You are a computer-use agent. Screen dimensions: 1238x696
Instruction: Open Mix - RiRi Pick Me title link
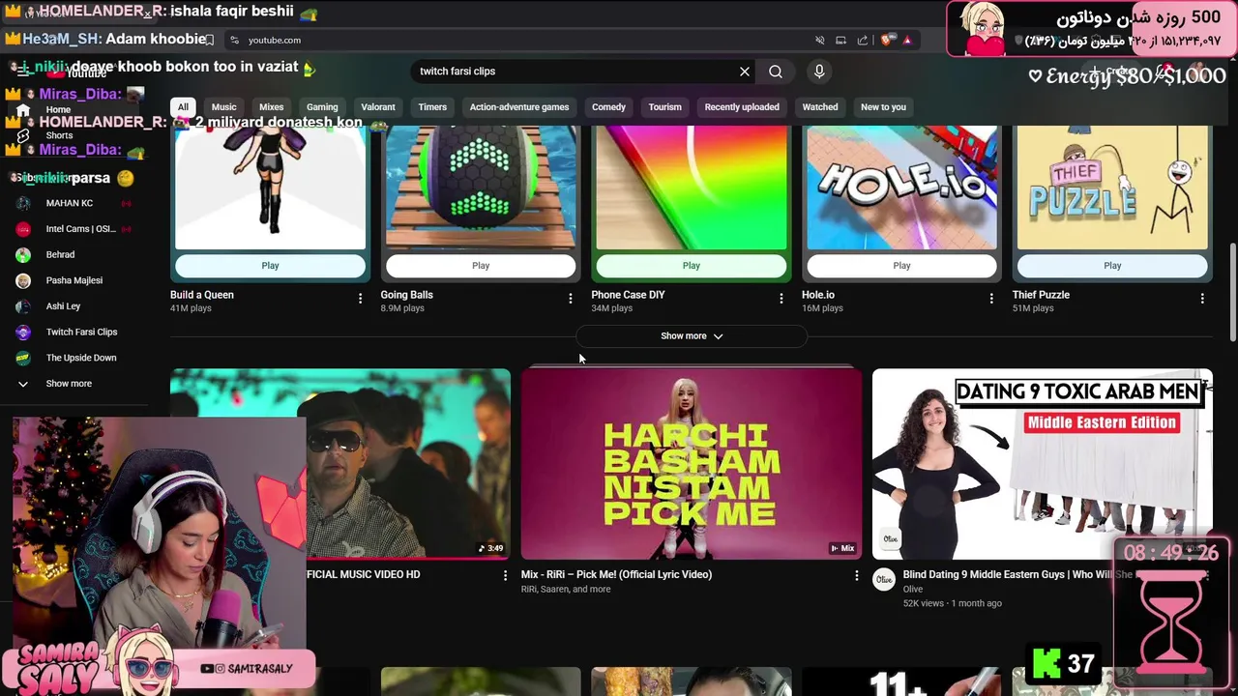(616, 574)
